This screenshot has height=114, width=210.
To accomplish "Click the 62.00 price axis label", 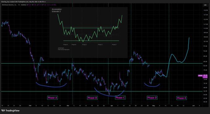I will pyautogui.click(x=206, y=98).
